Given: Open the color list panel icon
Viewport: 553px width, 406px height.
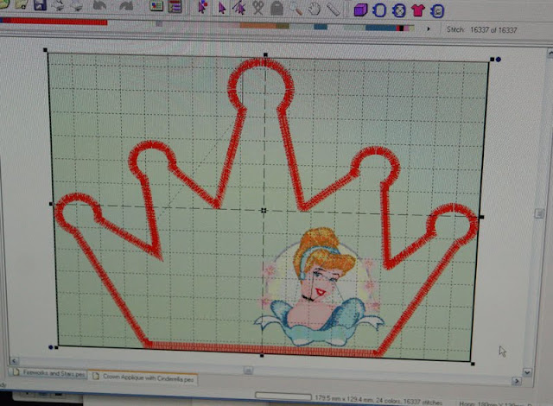Looking at the screenshot, I should point(175,6).
